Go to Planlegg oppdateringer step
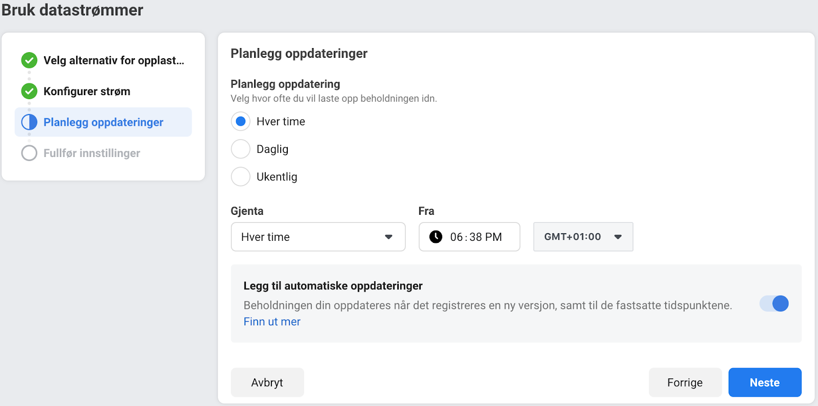This screenshot has height=406, width=818. tap(103, 122)
